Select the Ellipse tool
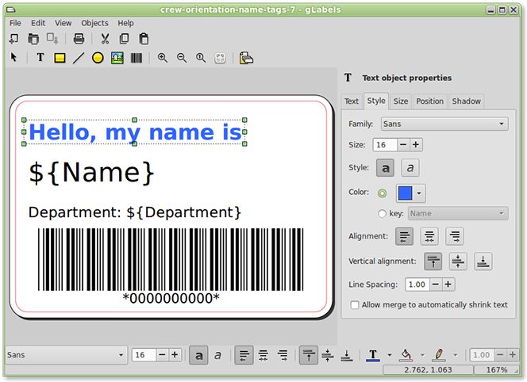Screen dimensions: 527x382 98,58
